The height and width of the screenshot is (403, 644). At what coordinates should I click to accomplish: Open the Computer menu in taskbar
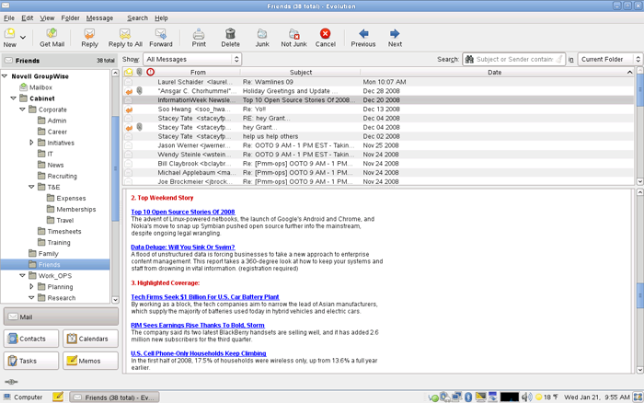[x=23, y=397]
